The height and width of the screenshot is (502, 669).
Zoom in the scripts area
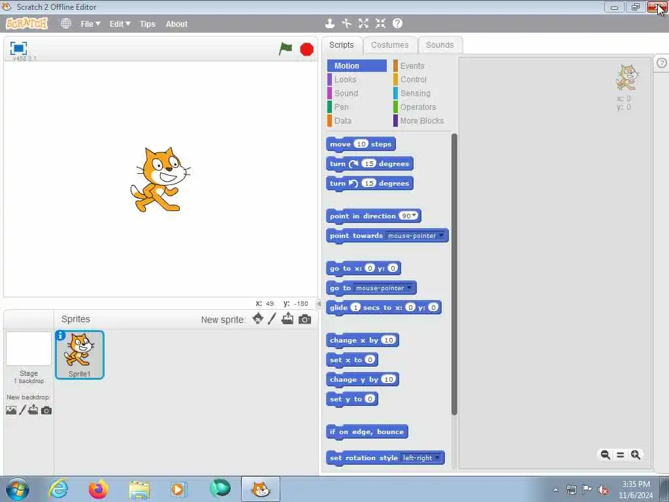point(636,455)
